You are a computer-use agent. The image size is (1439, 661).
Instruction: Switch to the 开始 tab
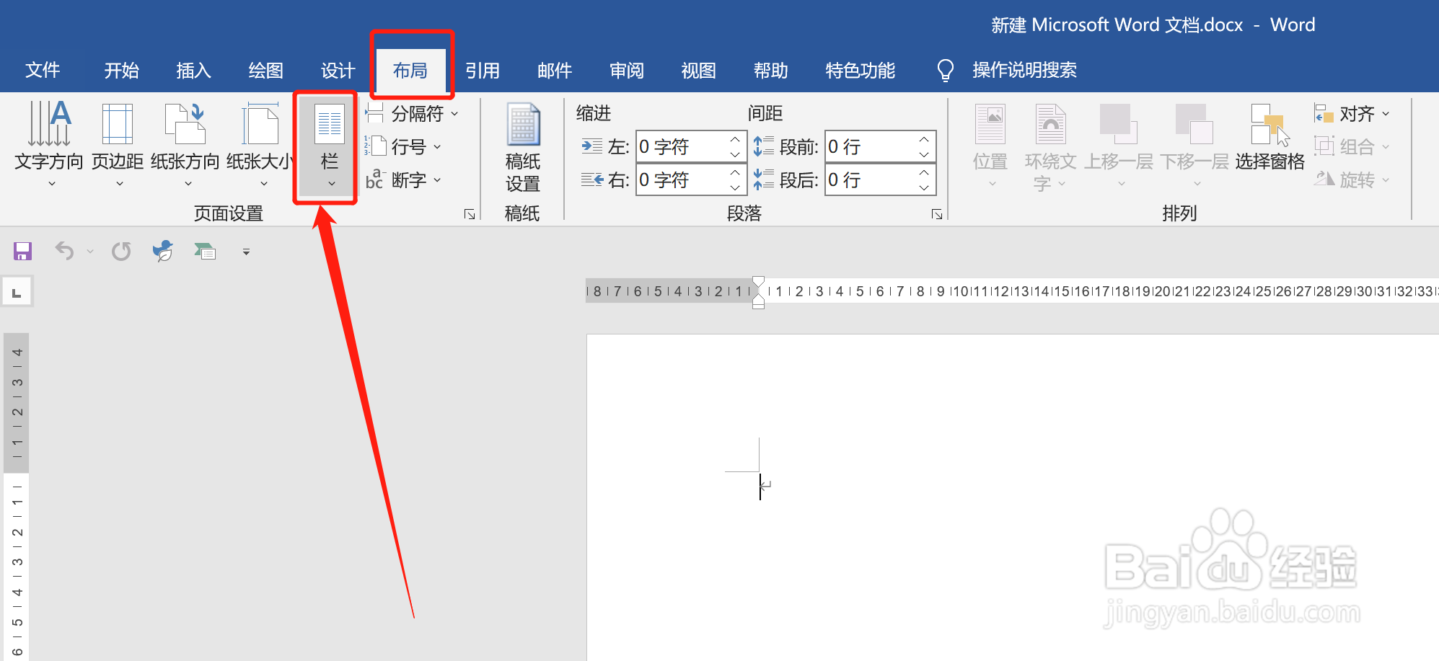tap(121, 71)
